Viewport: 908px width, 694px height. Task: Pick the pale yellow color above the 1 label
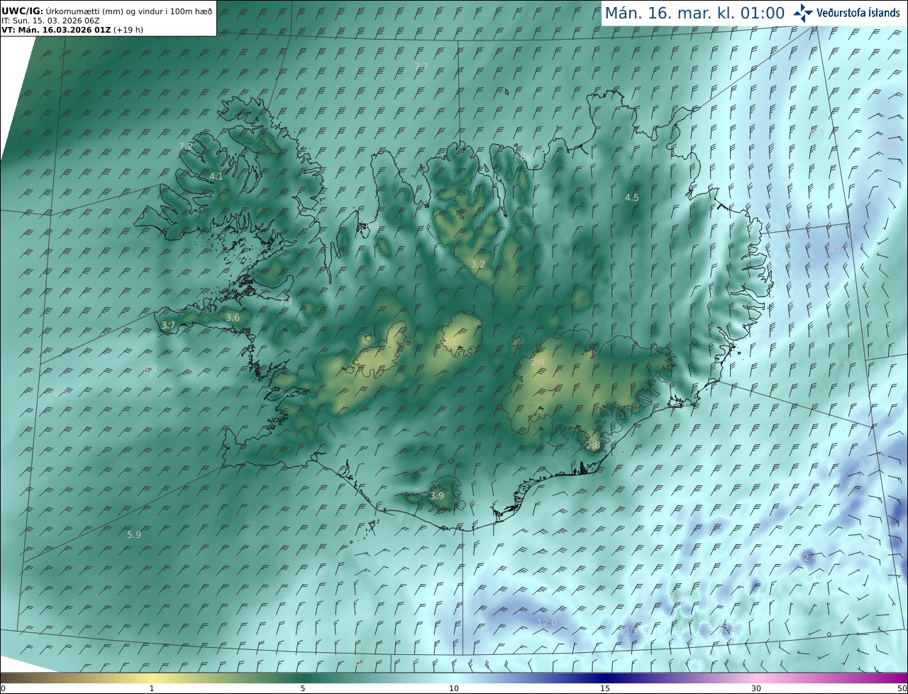pos(152,678)
